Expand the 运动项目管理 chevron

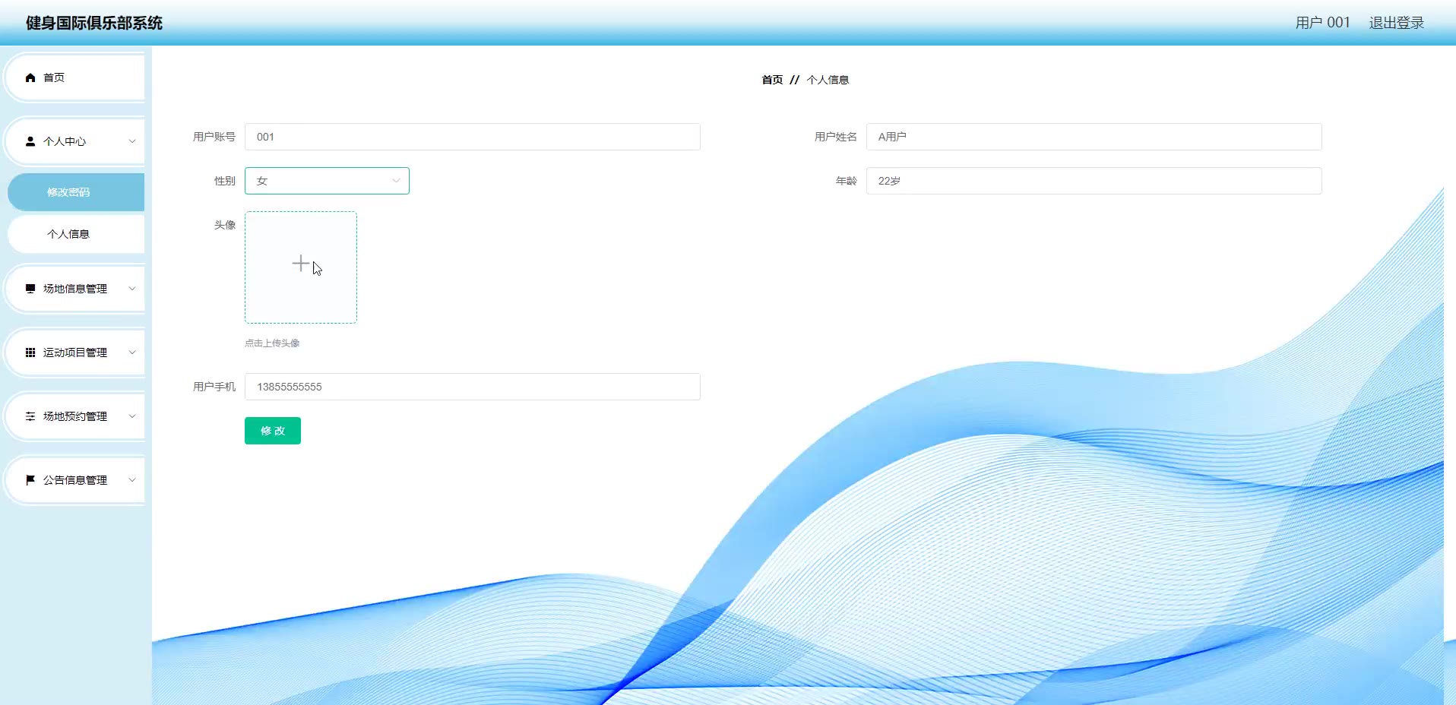click(x=132, y=352)
